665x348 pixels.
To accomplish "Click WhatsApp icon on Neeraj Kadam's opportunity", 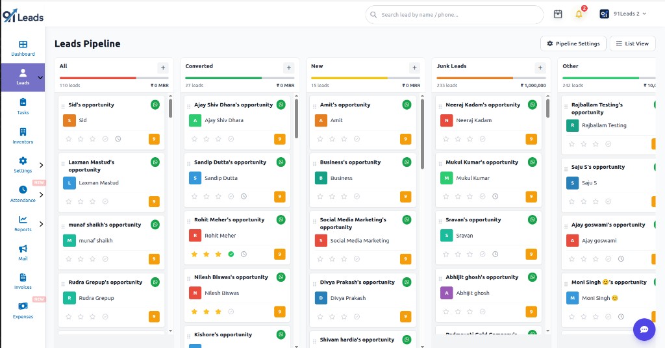I will click(x=533, y=105).
